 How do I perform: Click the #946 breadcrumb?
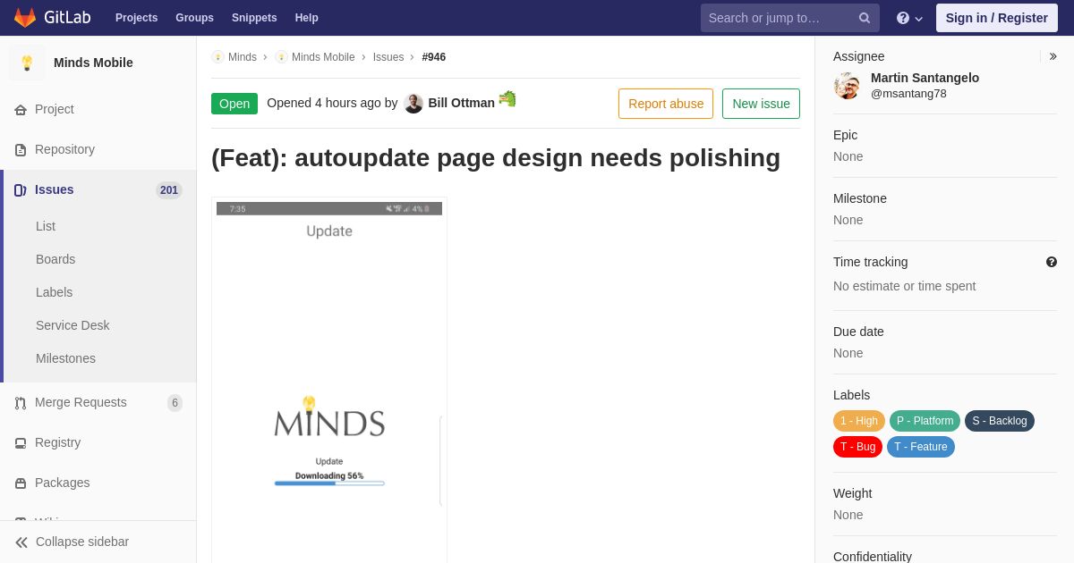pyautogui.click(x=434, y=57)
